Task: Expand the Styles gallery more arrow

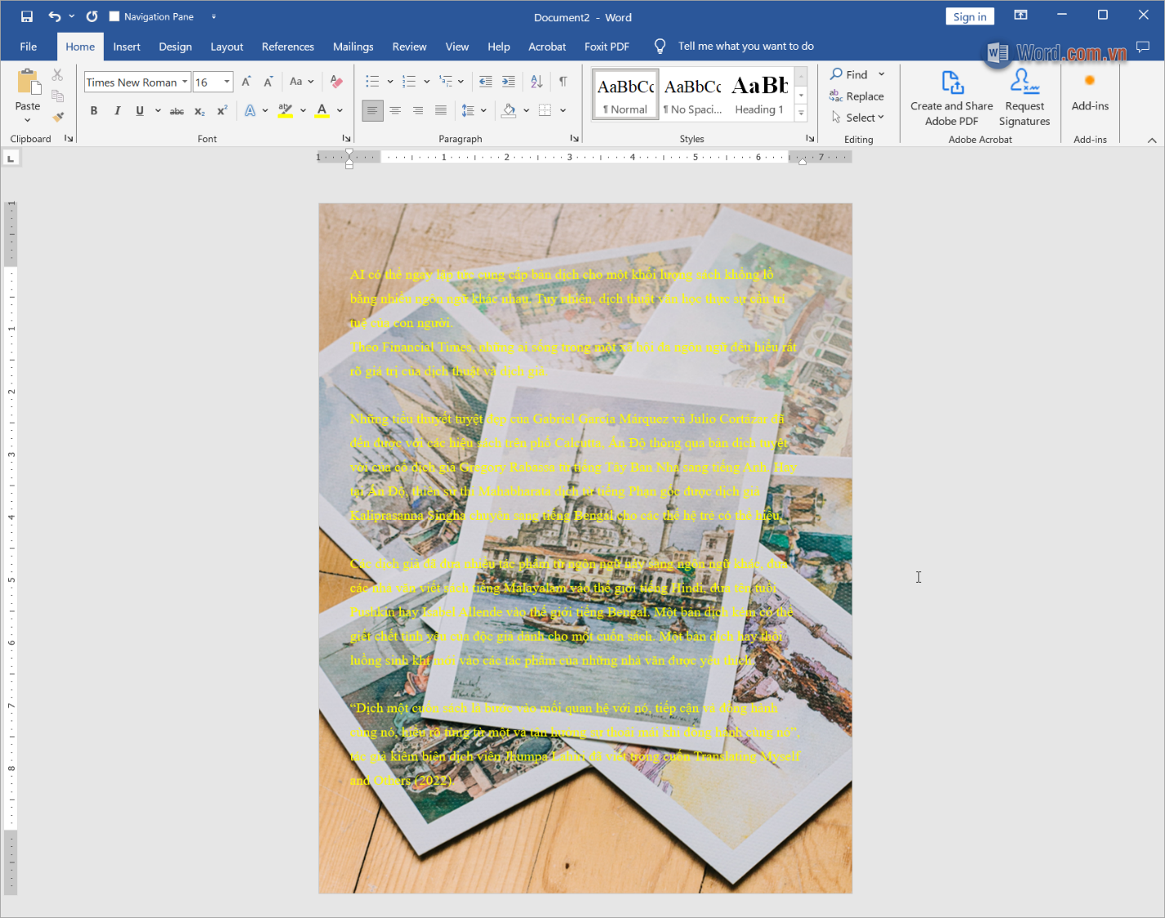Action: 801,114
